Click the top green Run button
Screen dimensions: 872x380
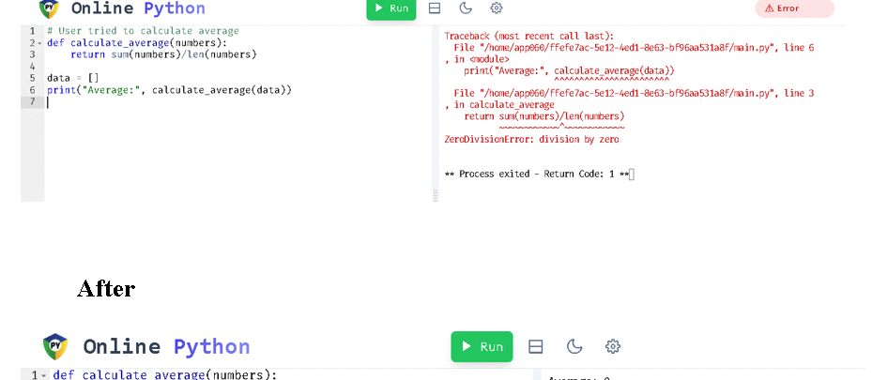390,8
